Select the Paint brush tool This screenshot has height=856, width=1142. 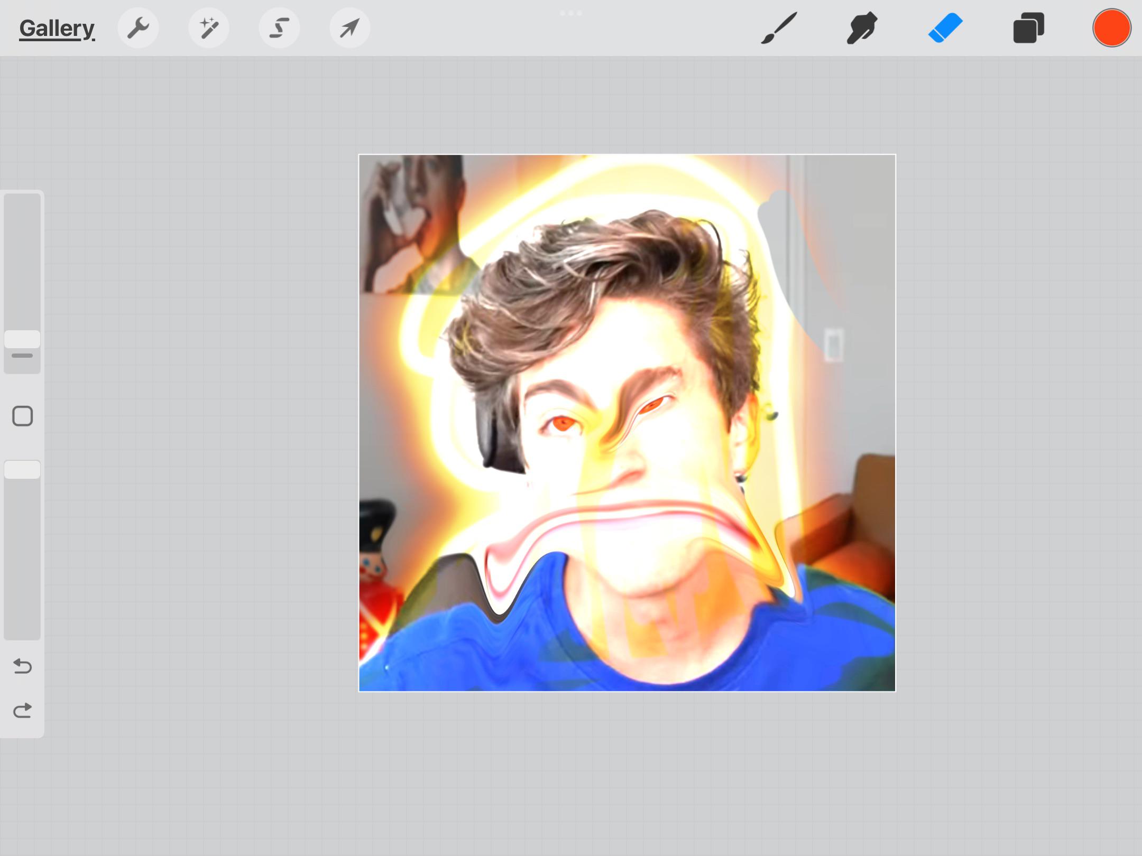[x=779, y=28]
